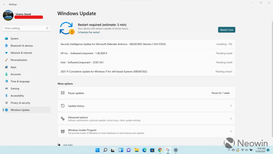
Task: Open Snipping Tool on the taskbar
Action: [168, 150]
